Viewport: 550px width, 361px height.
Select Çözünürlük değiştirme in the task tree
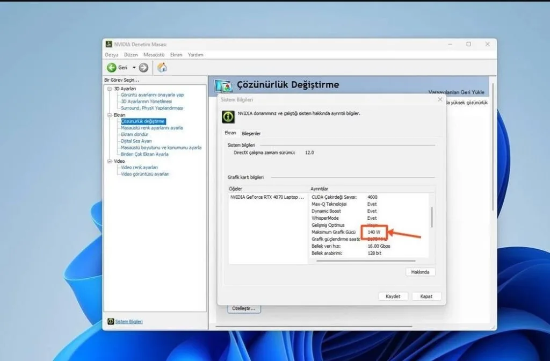[x=143, y=121]
